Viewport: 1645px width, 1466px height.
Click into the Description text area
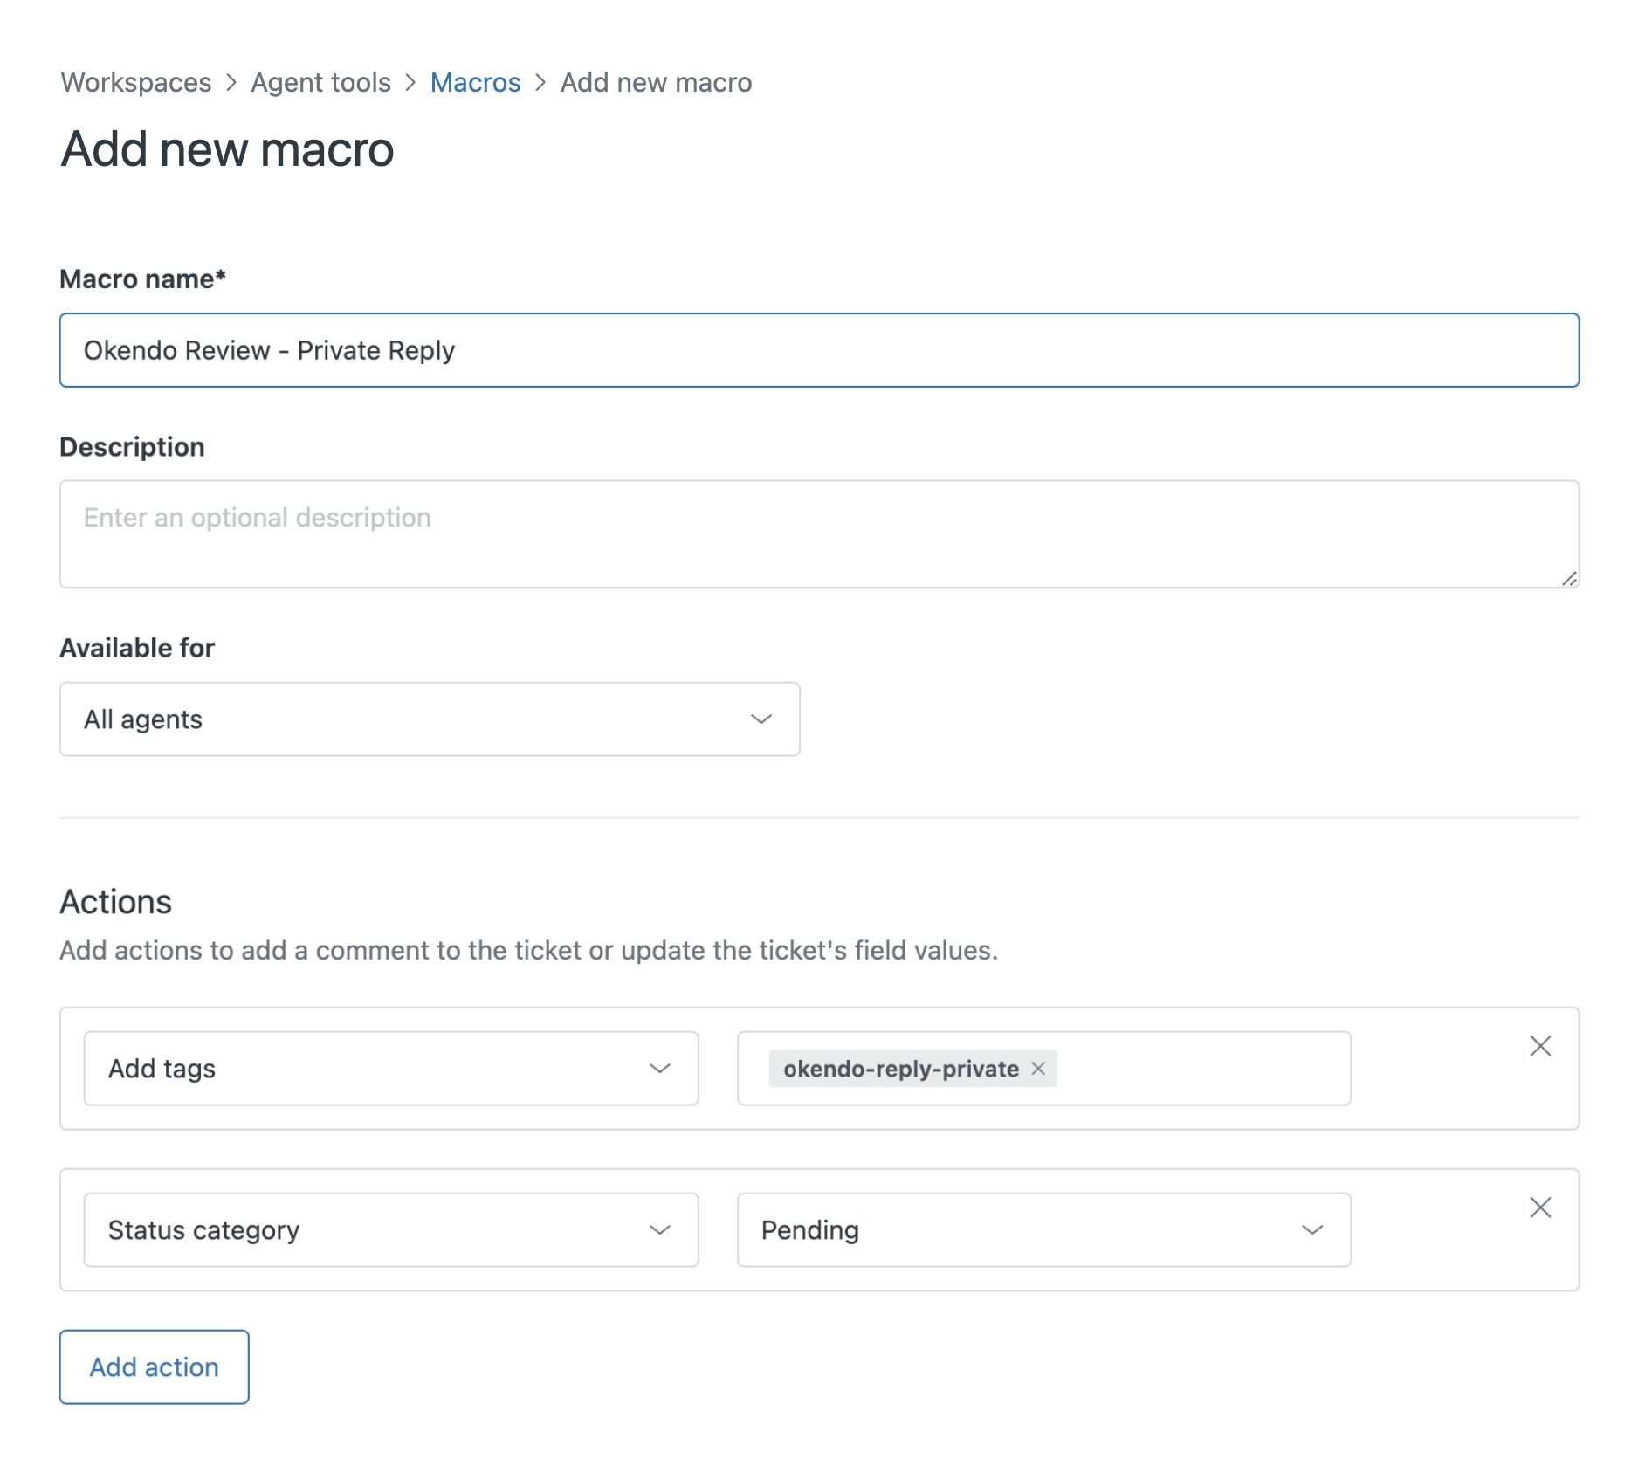(819, 534)
